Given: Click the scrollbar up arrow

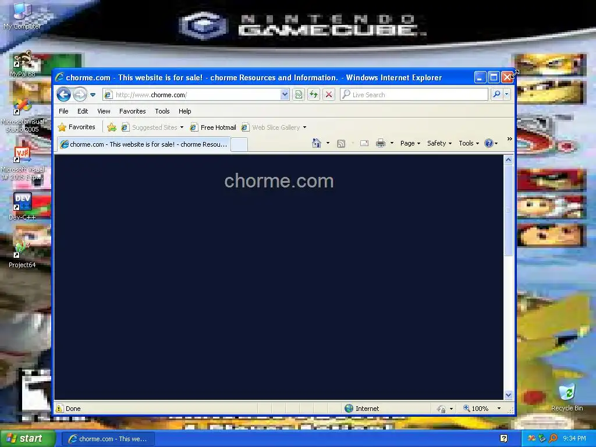Looking at the screenshot, I should 508,160.
